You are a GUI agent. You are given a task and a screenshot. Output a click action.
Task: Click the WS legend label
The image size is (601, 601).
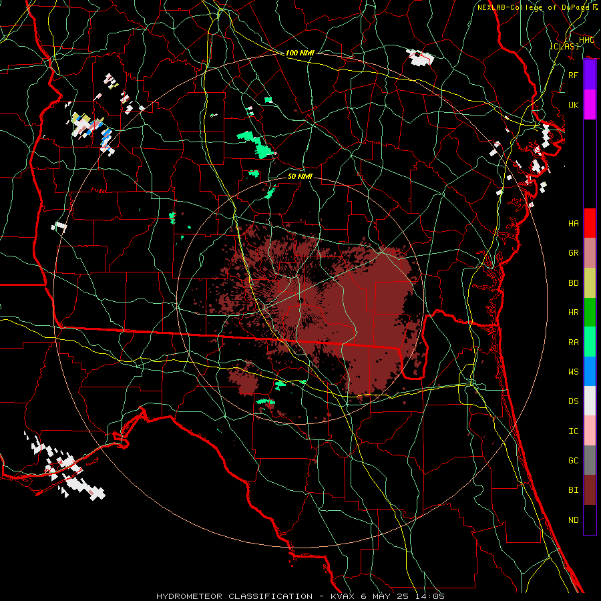pyautogui.click(x=574, y=372)
